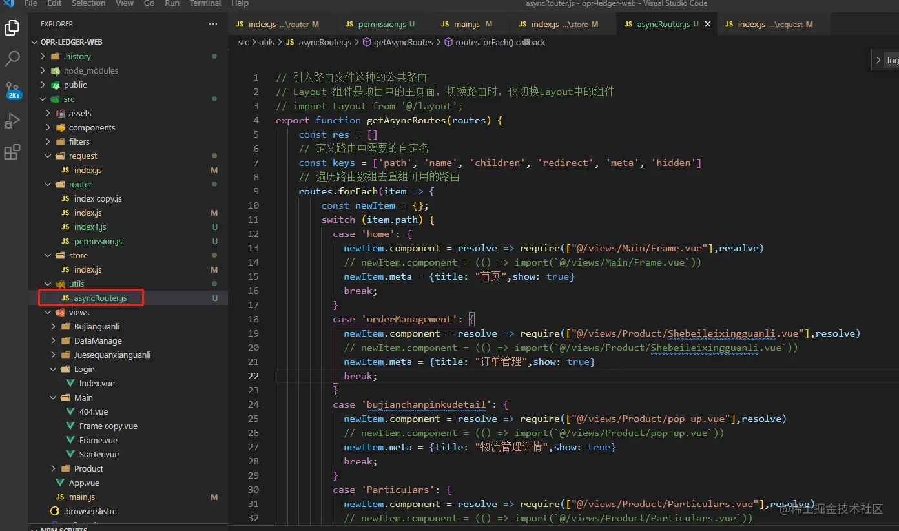The width and height of the screenshot is (899, 531).
Task: Click the src breadcrumb segment
Action: (x=243, y=42)
